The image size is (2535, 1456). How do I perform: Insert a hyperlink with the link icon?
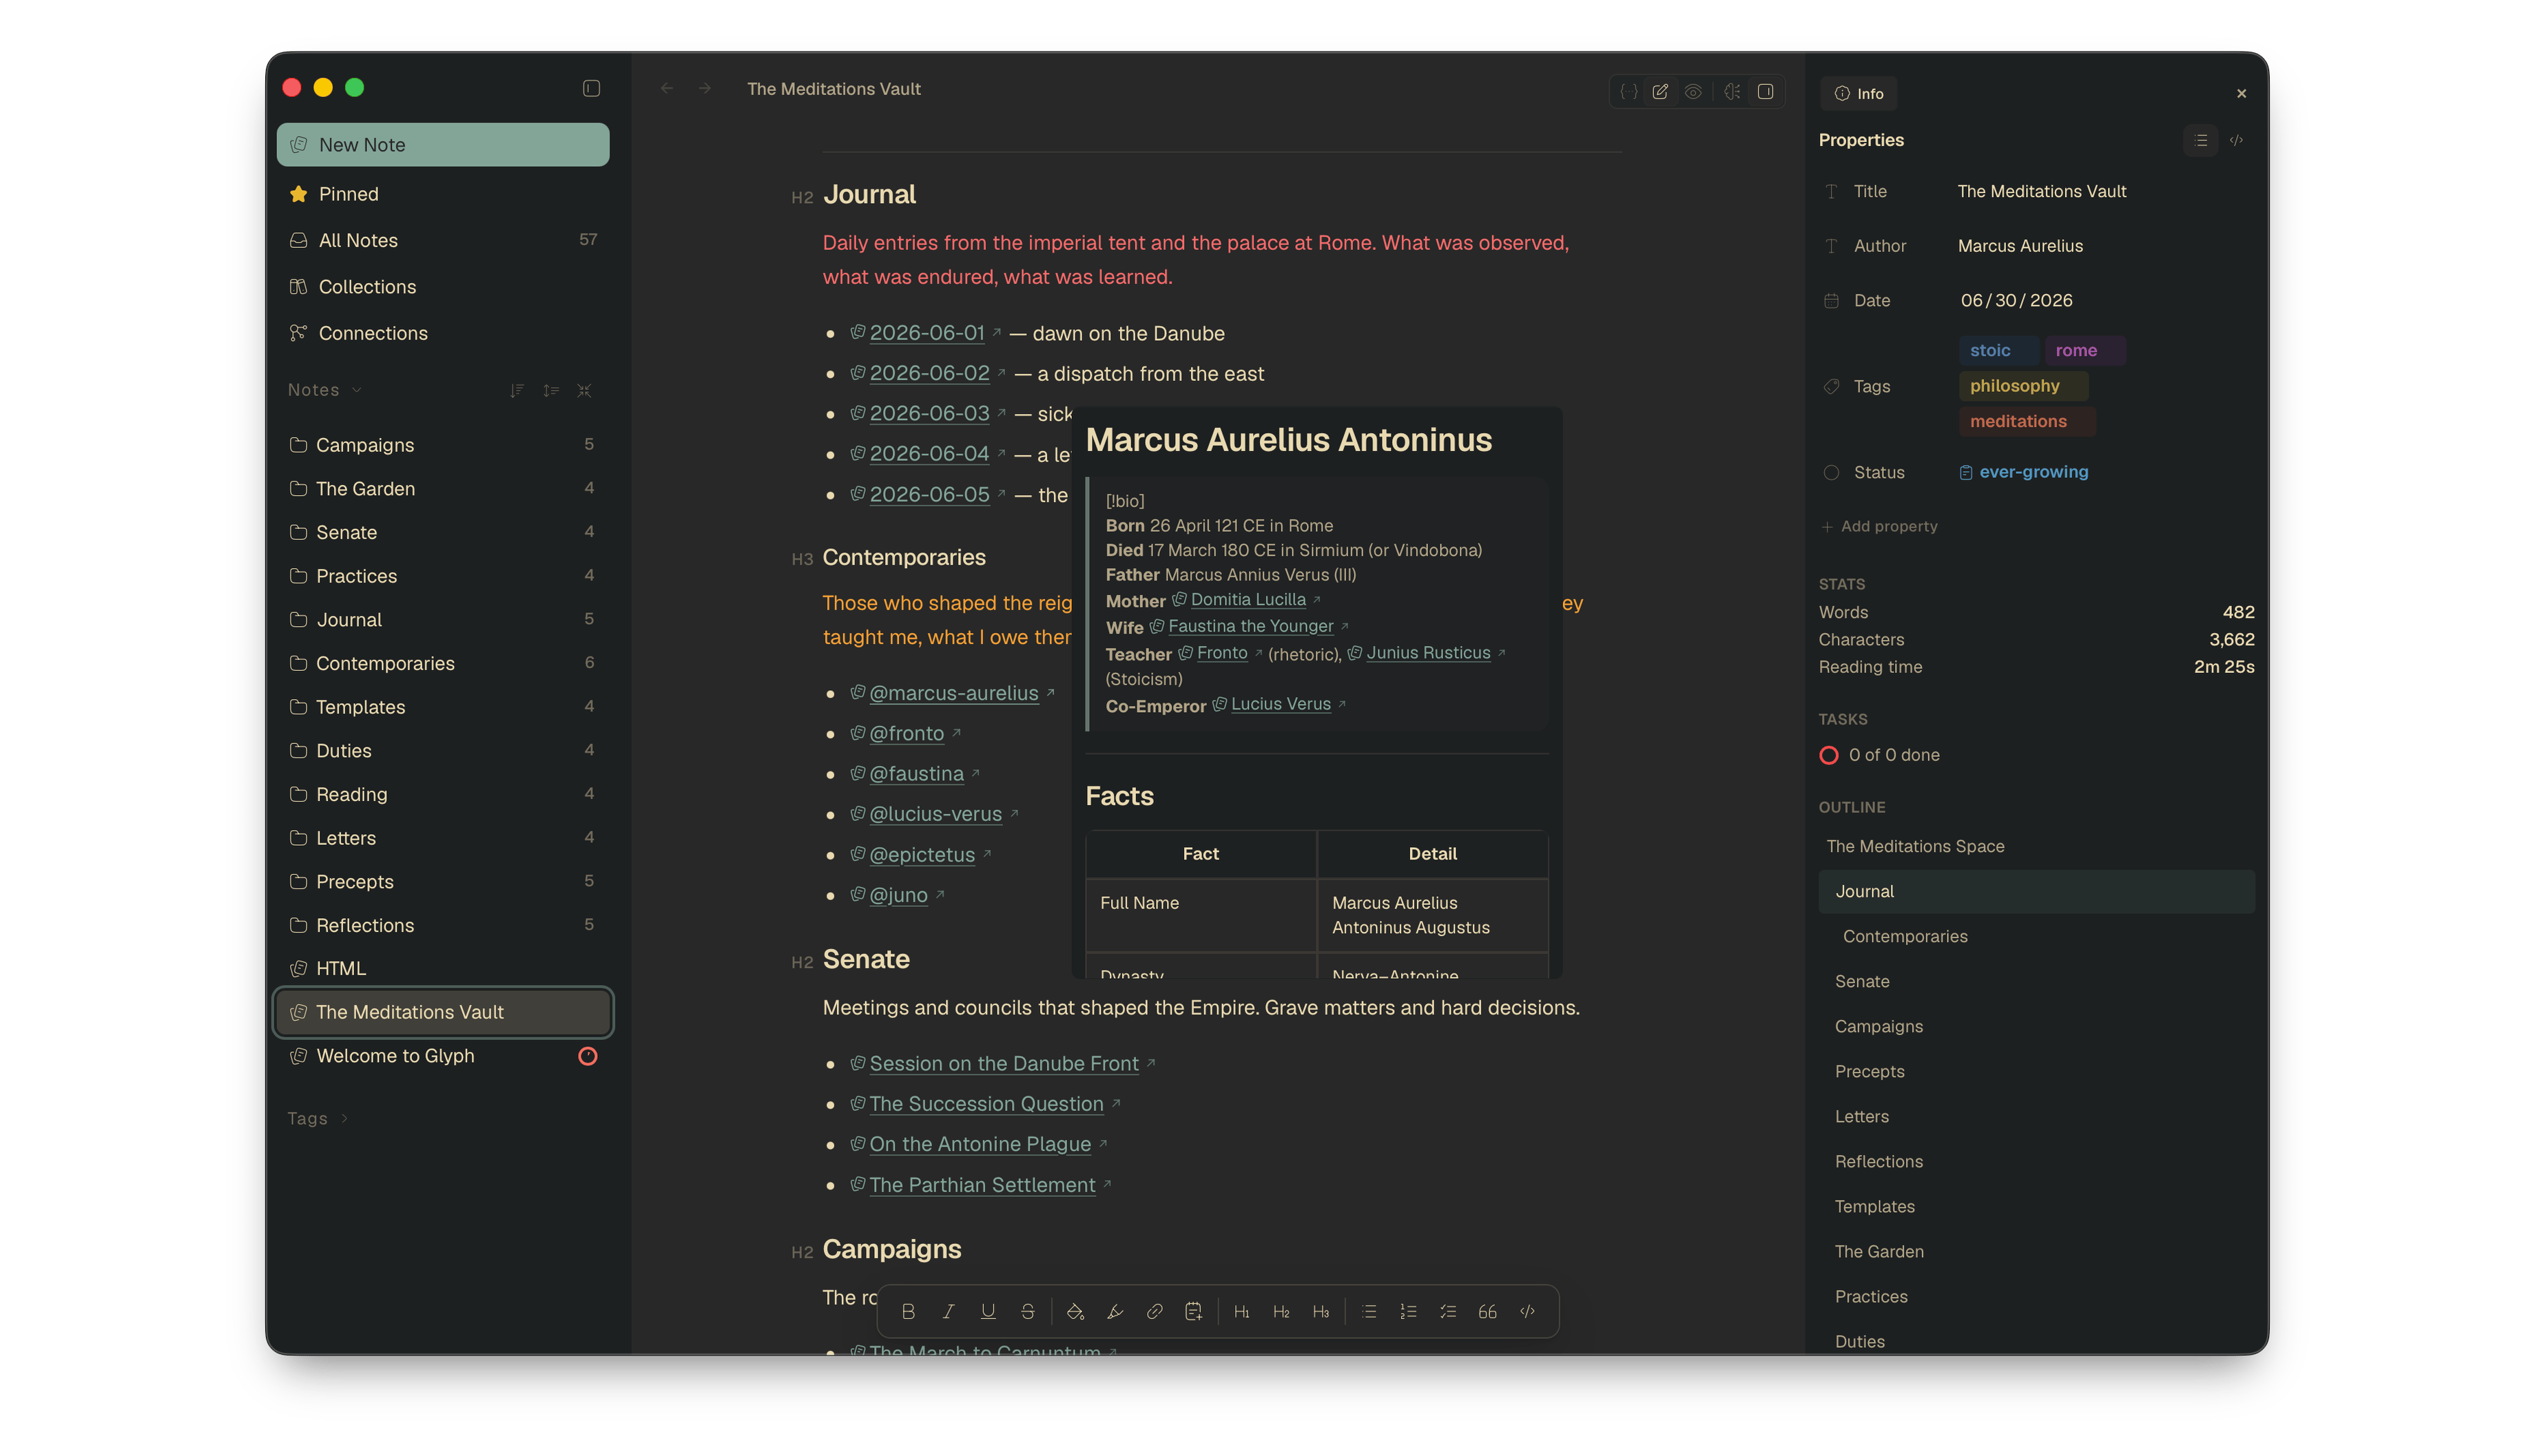click(1154, 1311)
